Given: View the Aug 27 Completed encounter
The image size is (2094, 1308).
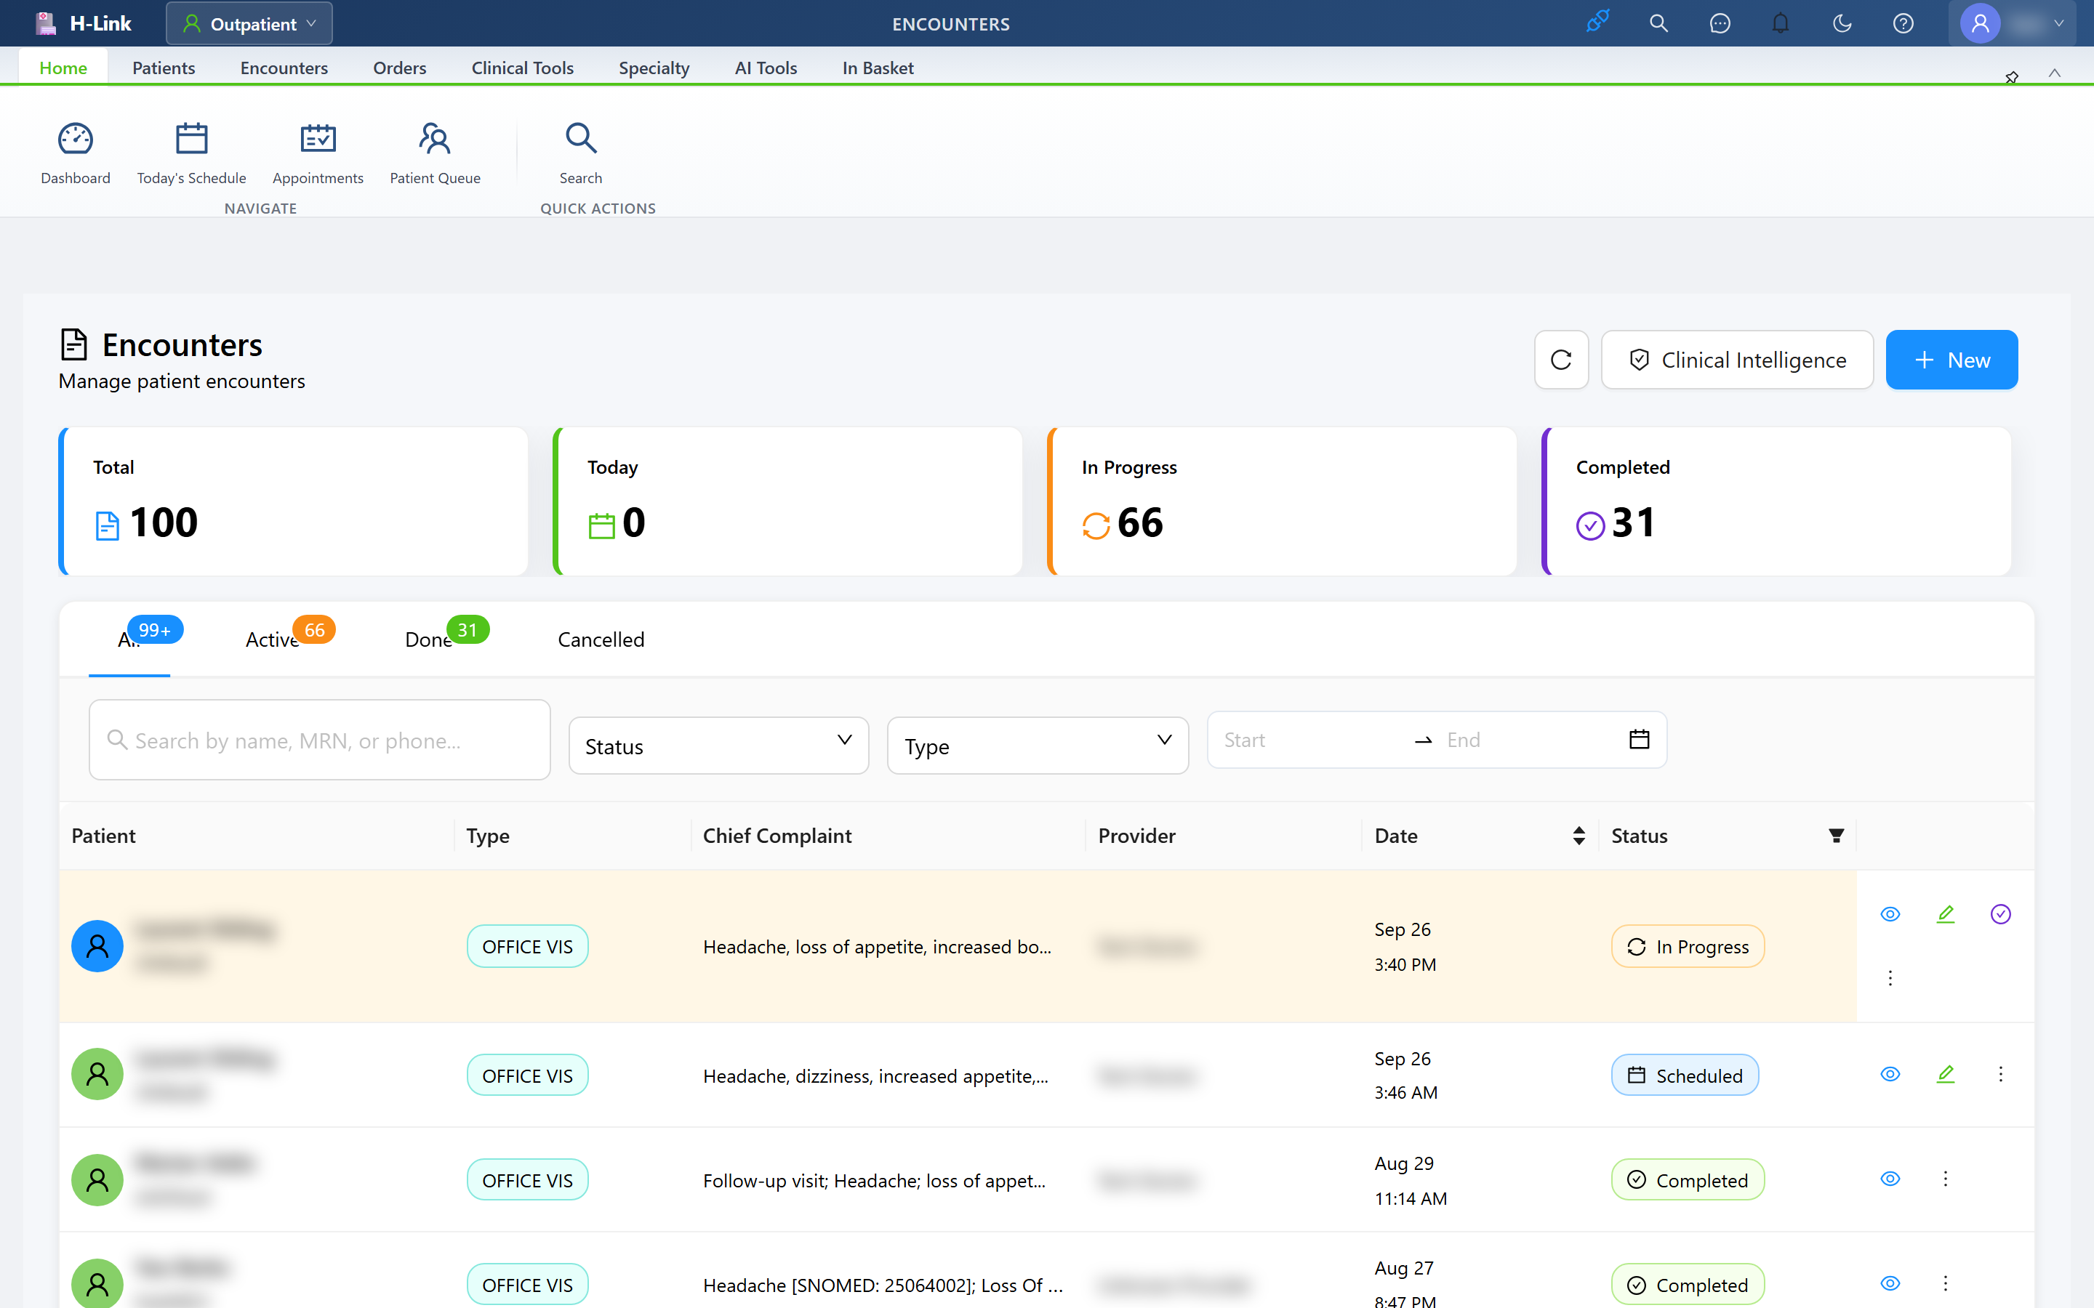Looking at the screenshot, I should [1890, 1284].
